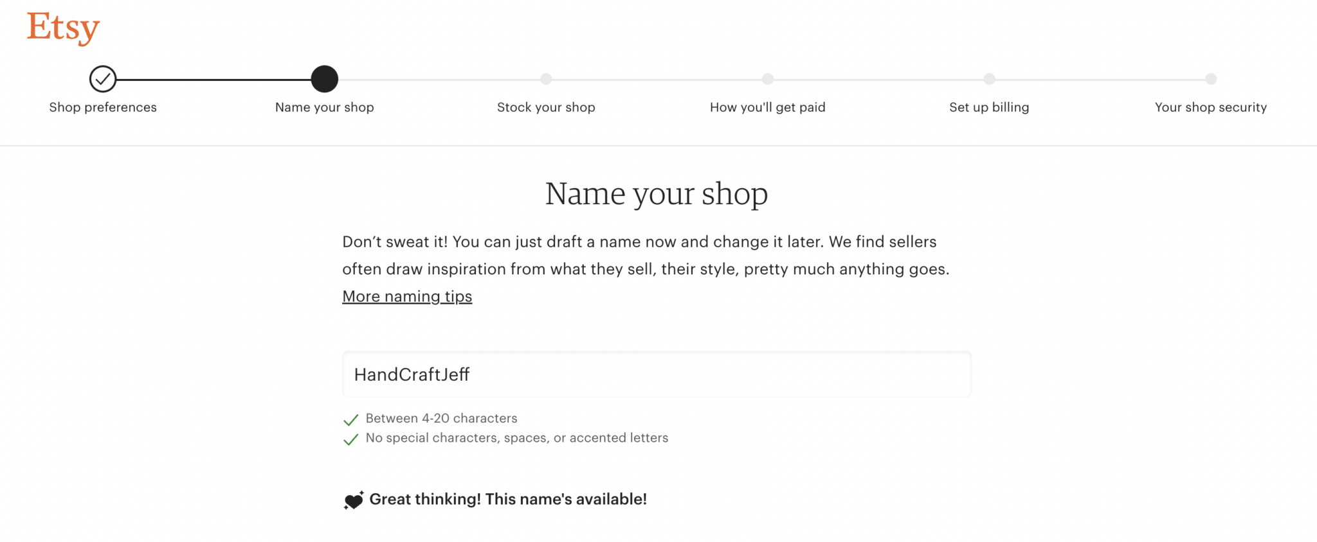Click the Set up billing step dot
This screenshot has height=542, width=1317.
tap(989, 79)
